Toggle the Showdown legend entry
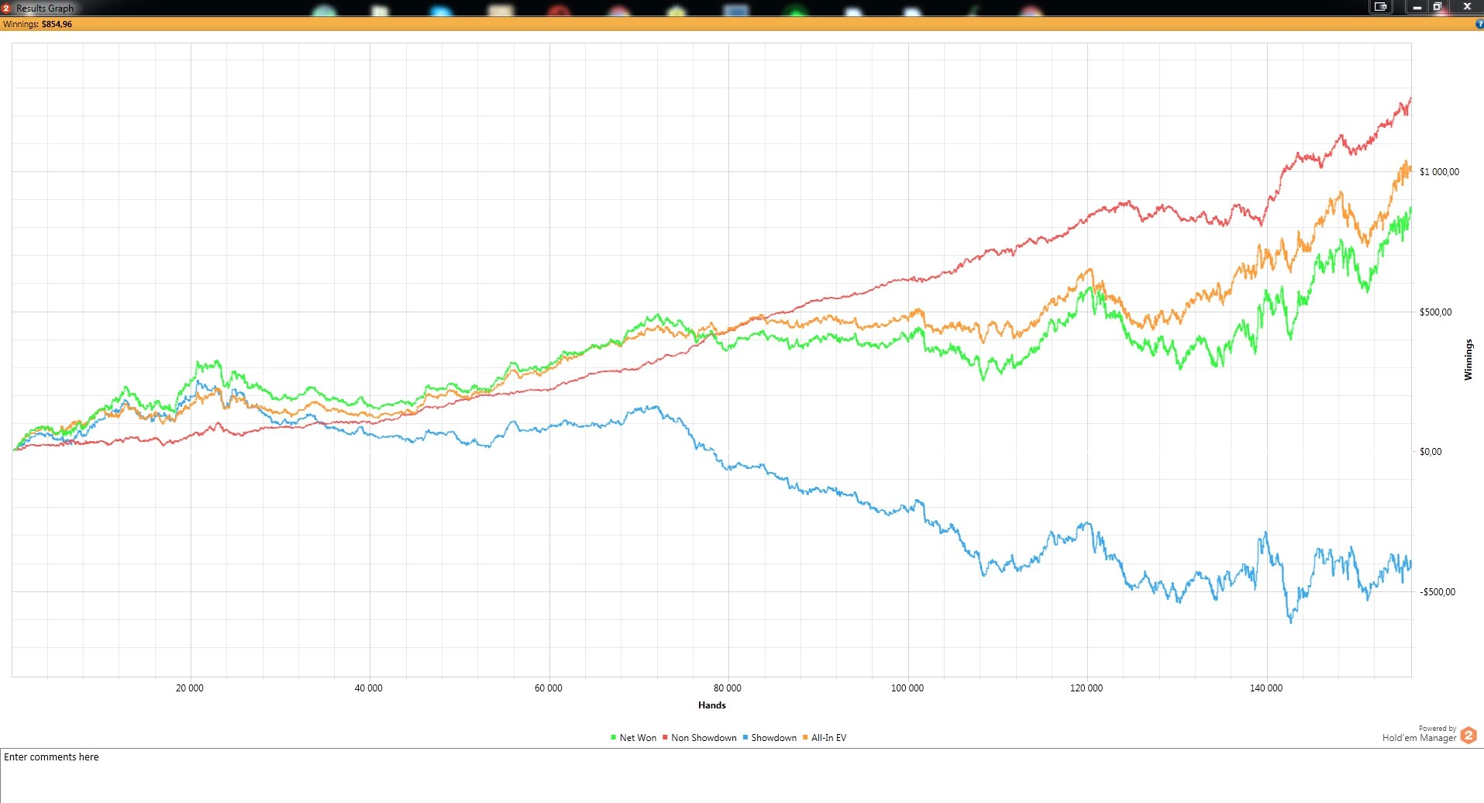Screen dimensions: 1484x803 click(770, 738)
